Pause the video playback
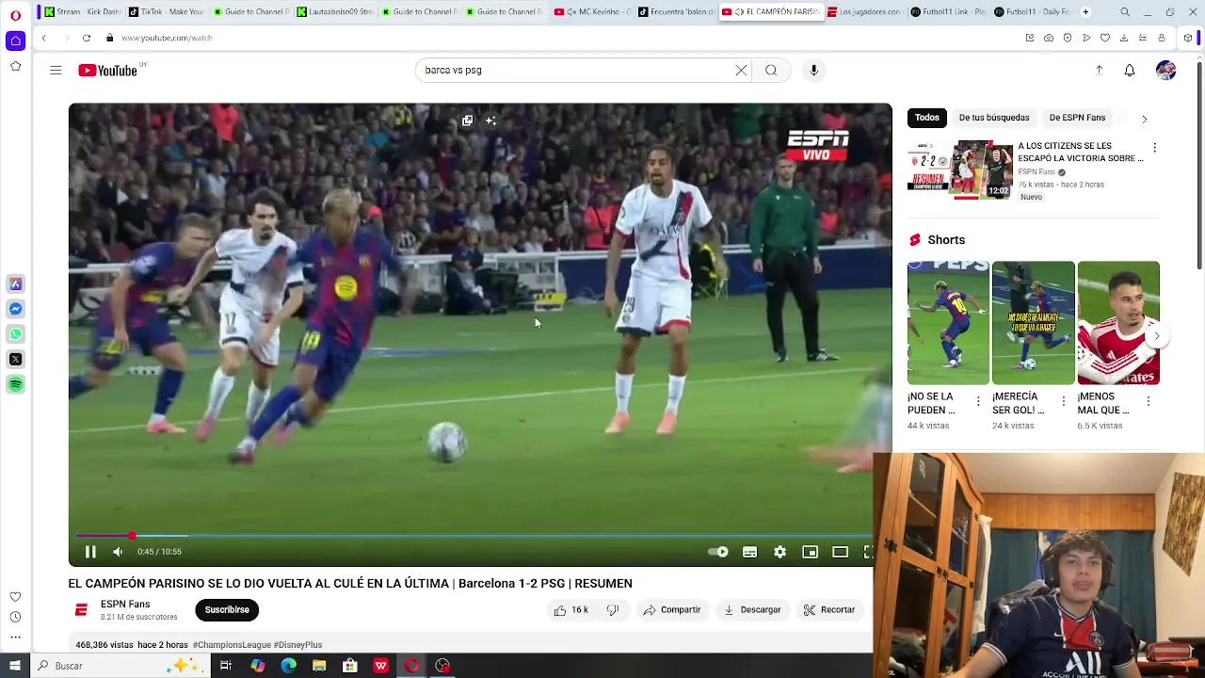Image resolution: width=1205 pixels, height=678 pixels. click(x=90, y=552)
